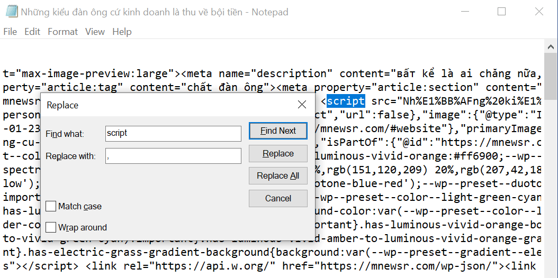Click the "Replace" dialog title text
The height and width of the screenshot is (278, 558).
[62, 105]
